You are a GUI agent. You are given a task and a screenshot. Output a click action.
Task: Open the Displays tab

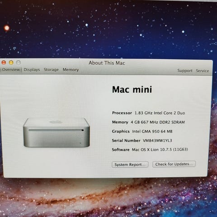coord(32,70)
